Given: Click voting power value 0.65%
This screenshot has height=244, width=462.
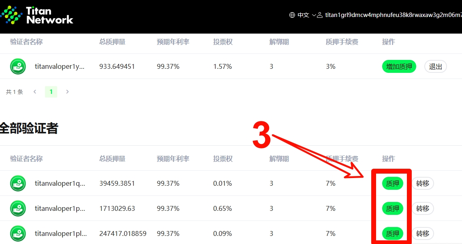Looking at the screenshot, I should (222, 208).
